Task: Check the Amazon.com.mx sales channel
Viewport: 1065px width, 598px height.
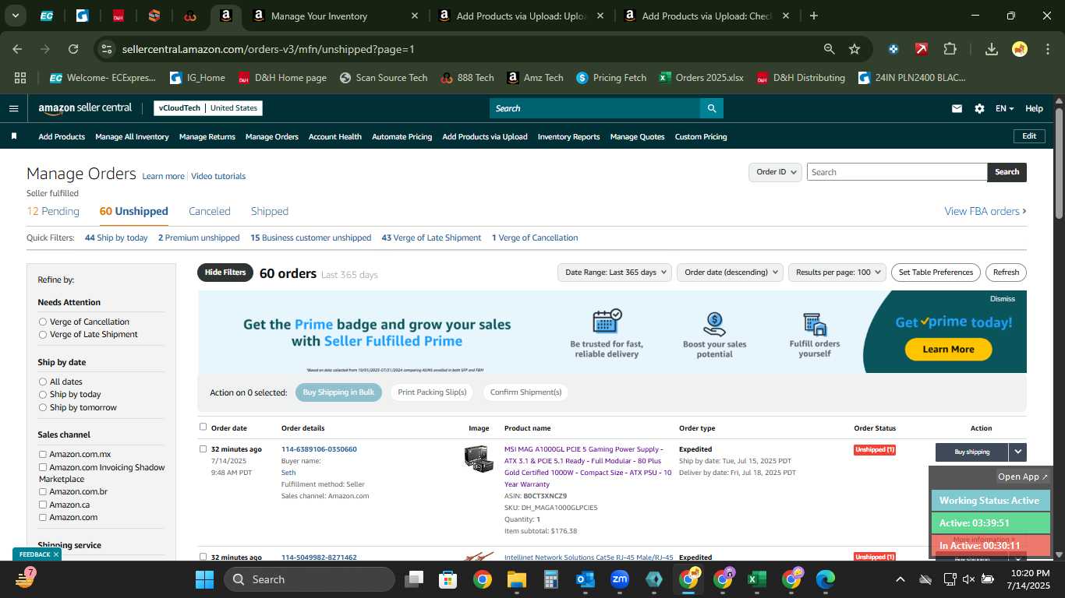Action: pos(43,454)
